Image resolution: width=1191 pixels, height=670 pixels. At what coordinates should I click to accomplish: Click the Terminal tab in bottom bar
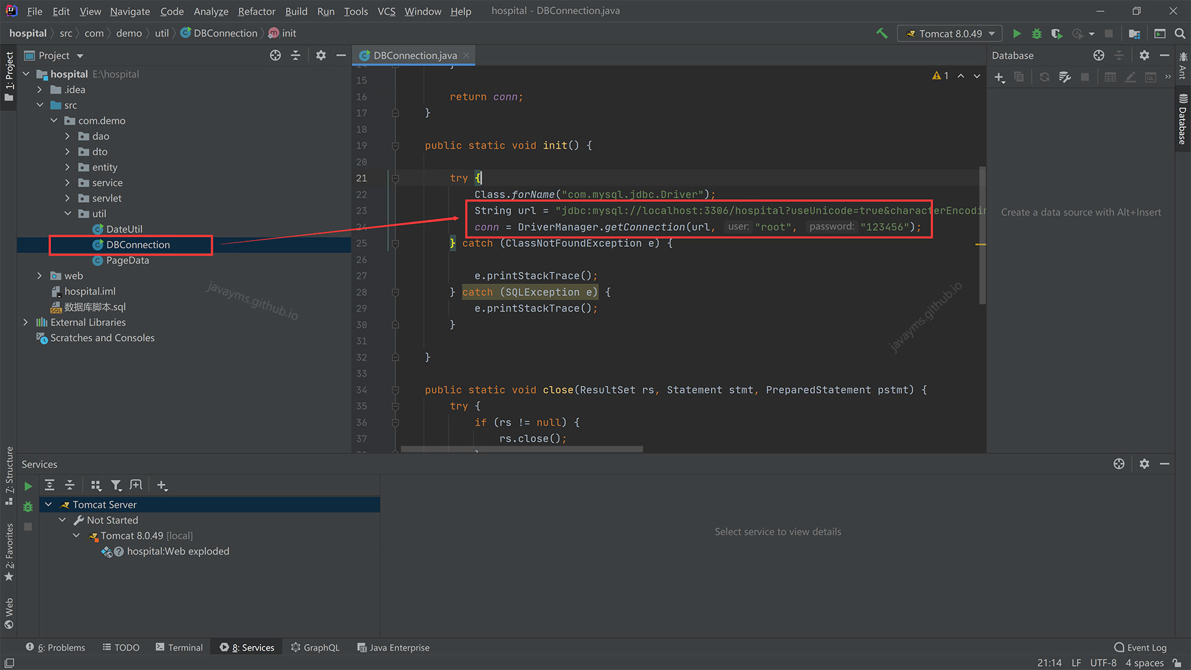click(x=183, y=647)
